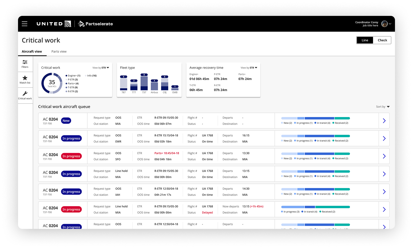The width and height of the screenshot is (413, 249).
Task: Click the Delayed status label
Action: coord(207,212)
